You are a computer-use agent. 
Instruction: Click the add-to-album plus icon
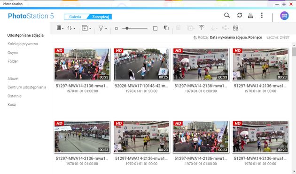(x=85, y=28)
